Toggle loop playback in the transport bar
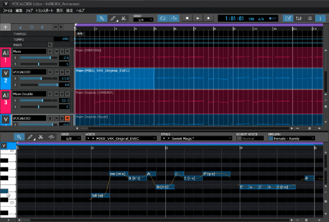 [x=163, y=18]
